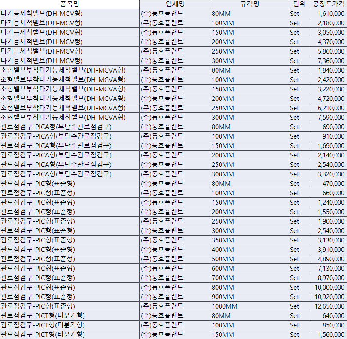Select the 500MM size cell

(x=250, y=259)
